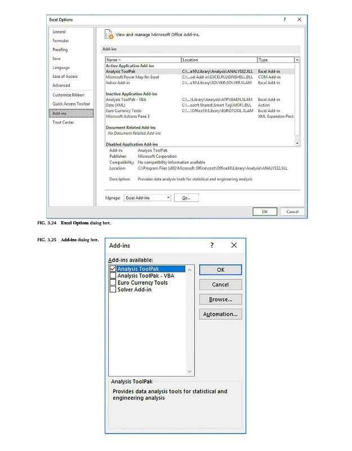Switch to Trust Center category
352x451 pixels.
click(63, 122)
